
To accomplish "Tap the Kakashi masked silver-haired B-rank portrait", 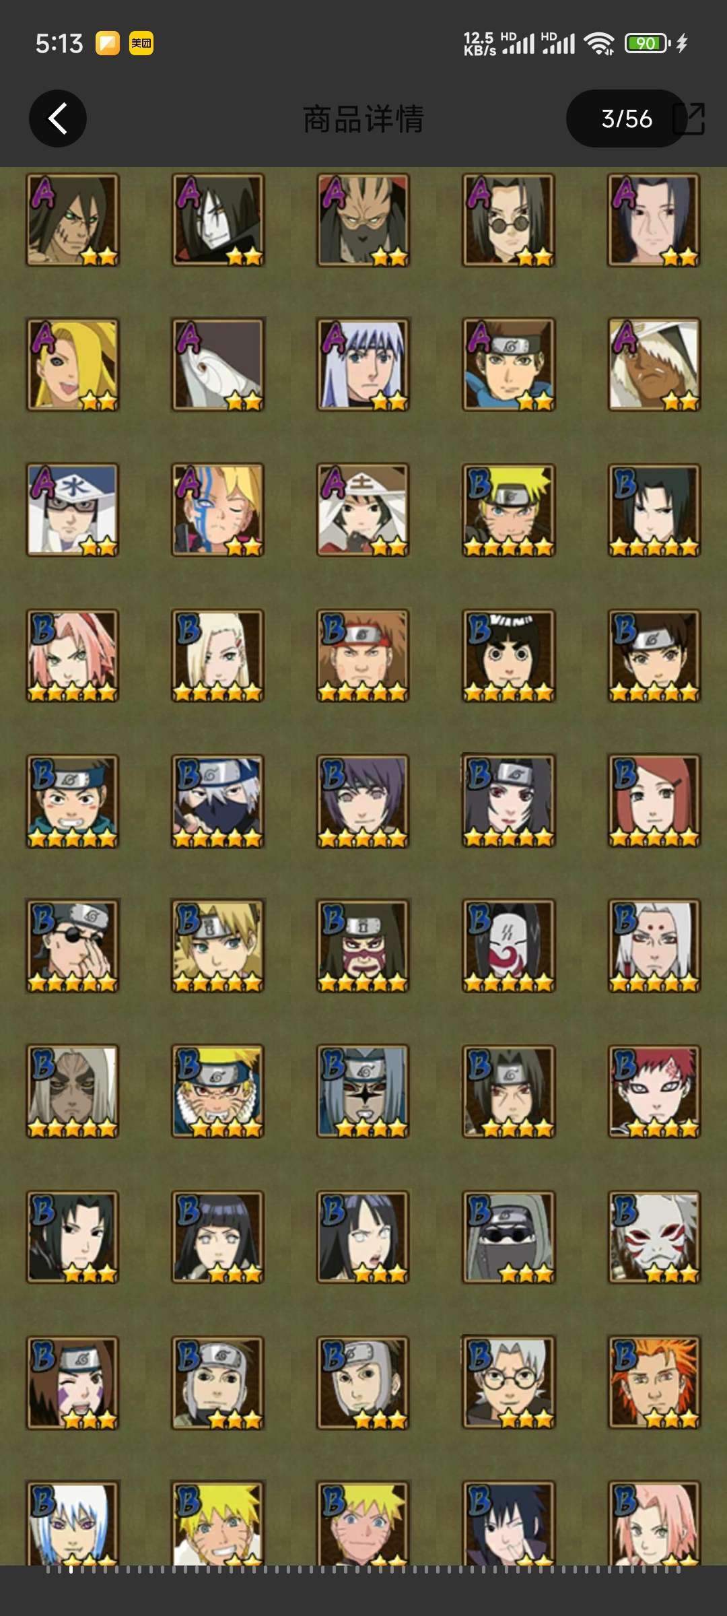I will [218, 801].
